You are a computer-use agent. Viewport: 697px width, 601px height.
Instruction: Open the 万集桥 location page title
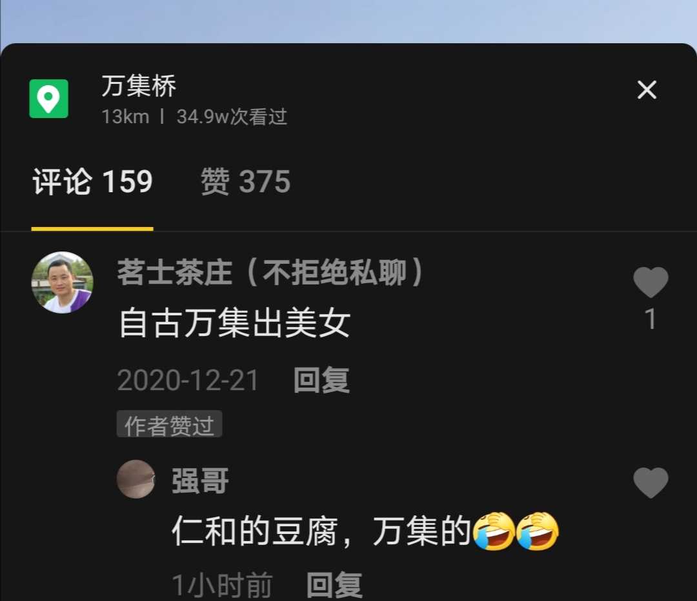(139, 85)
